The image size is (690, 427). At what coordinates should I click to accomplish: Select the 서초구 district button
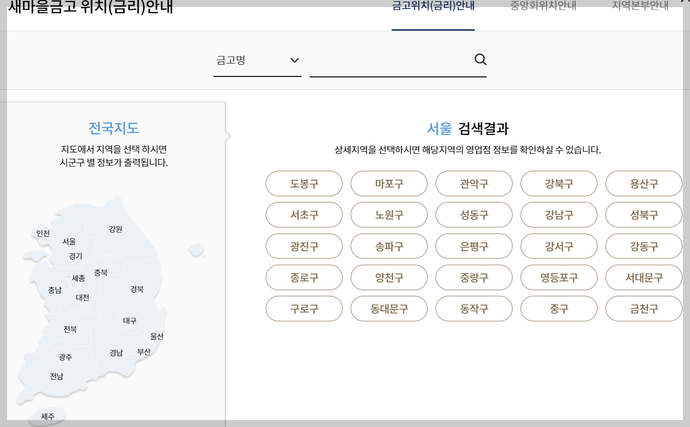[x=304, y=215]
